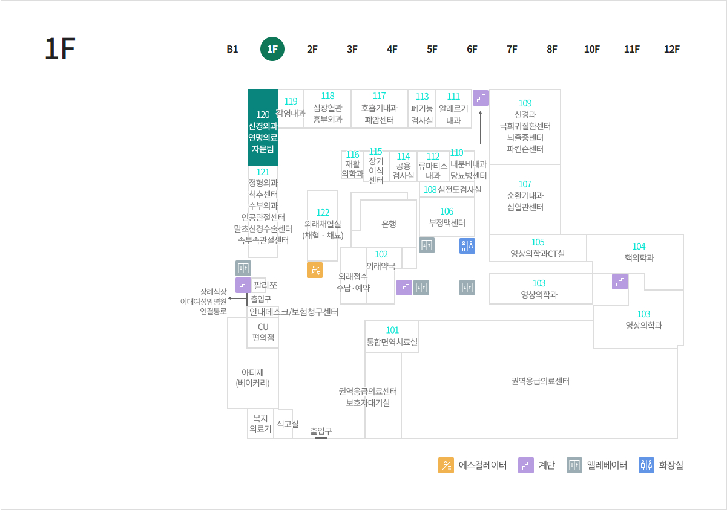Click the 에스컬레이터 legend icon

[x=446, y=465]
